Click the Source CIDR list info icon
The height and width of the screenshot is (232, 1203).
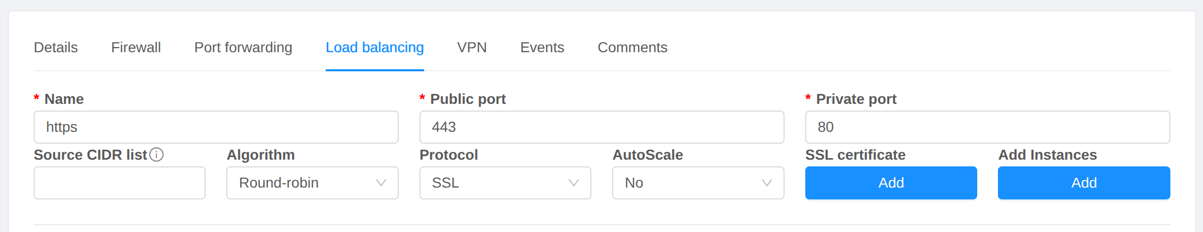point(156,154)
